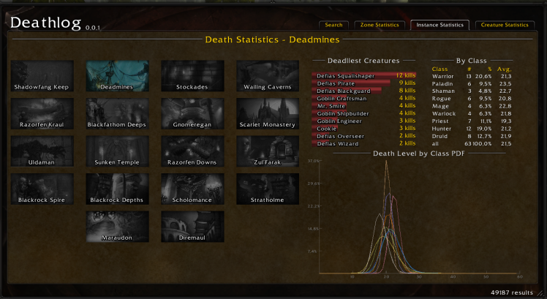
Task: Pick the Blackfathom Deeps instance tile
Action: tap(117, 114)
